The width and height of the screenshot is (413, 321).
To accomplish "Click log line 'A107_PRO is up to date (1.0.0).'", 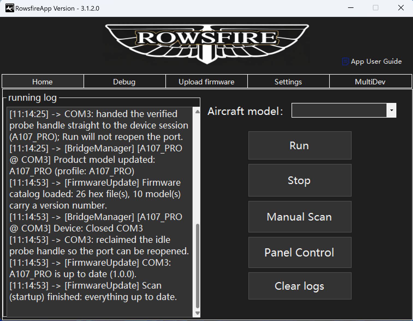I will [x=73, y=274].
